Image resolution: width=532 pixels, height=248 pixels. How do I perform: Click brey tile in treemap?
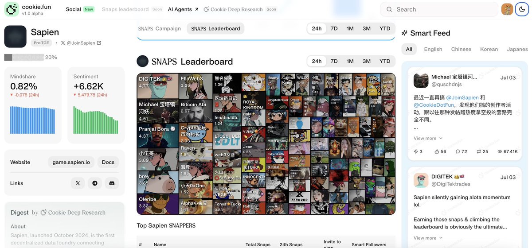(x=158, y=182)
